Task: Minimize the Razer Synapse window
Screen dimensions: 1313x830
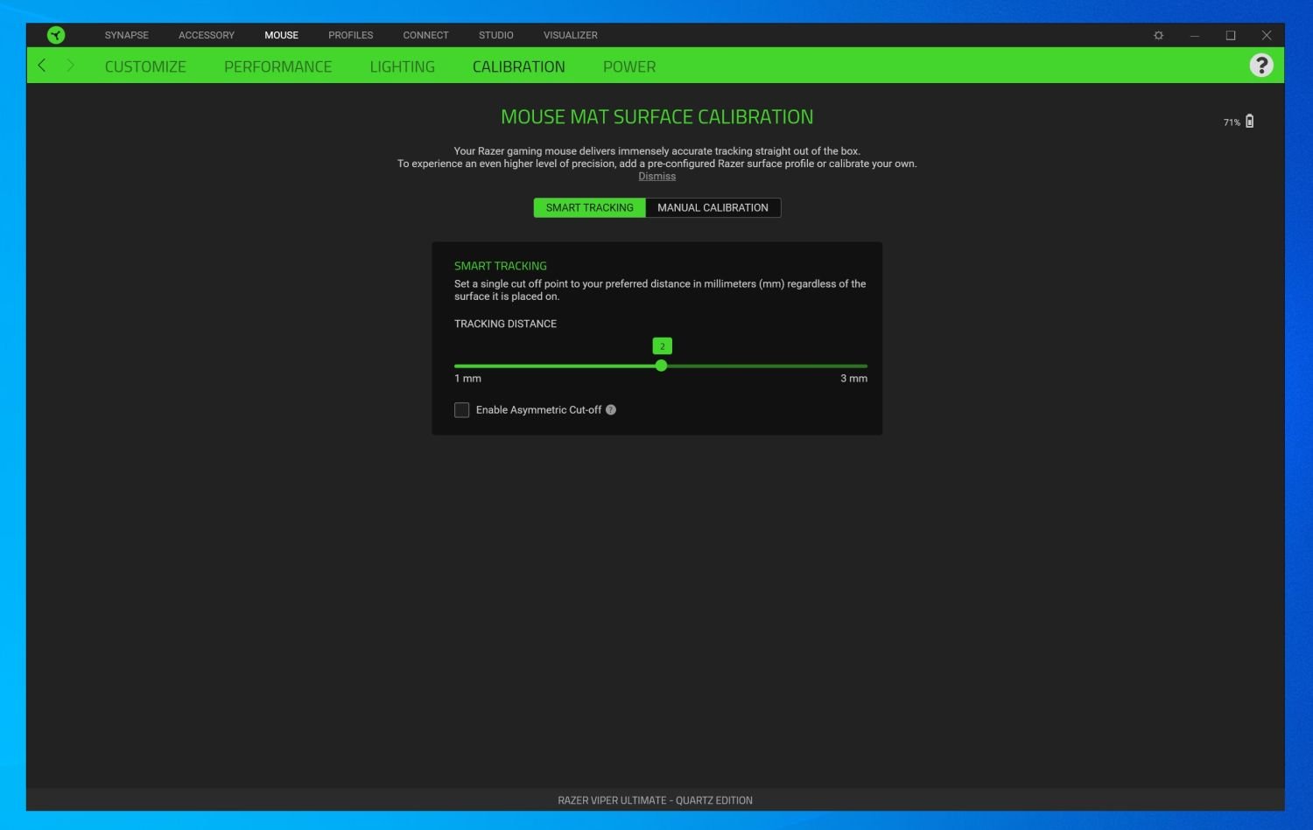Action: [x=1194, y=35]
